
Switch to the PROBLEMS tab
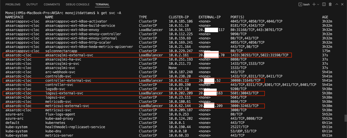point(13,5)
